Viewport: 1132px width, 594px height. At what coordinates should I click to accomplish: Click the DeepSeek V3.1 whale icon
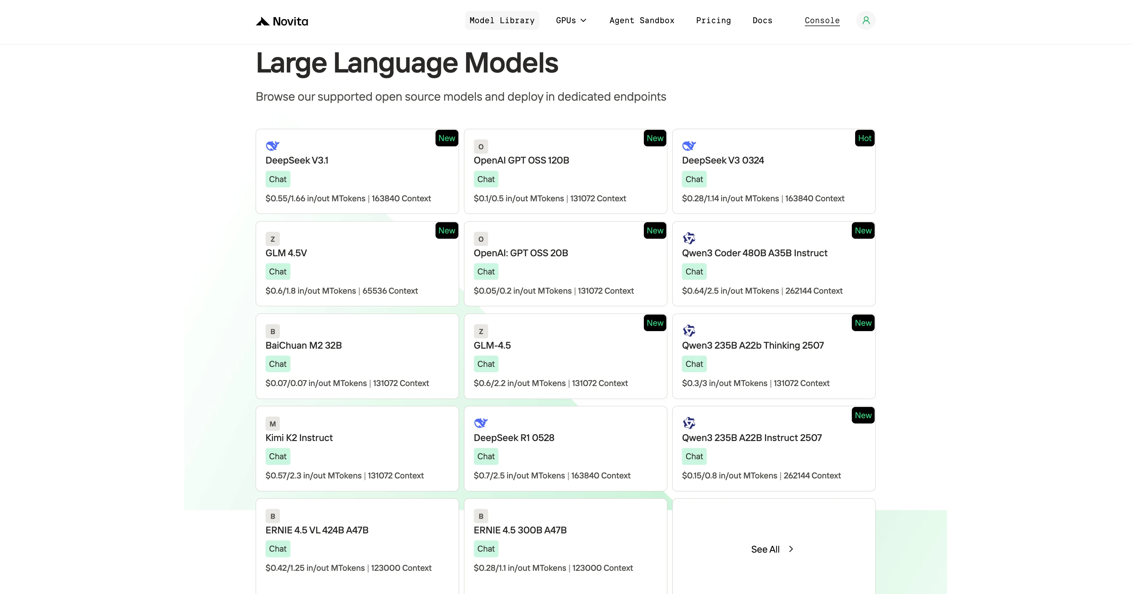(x=273, y=146)
